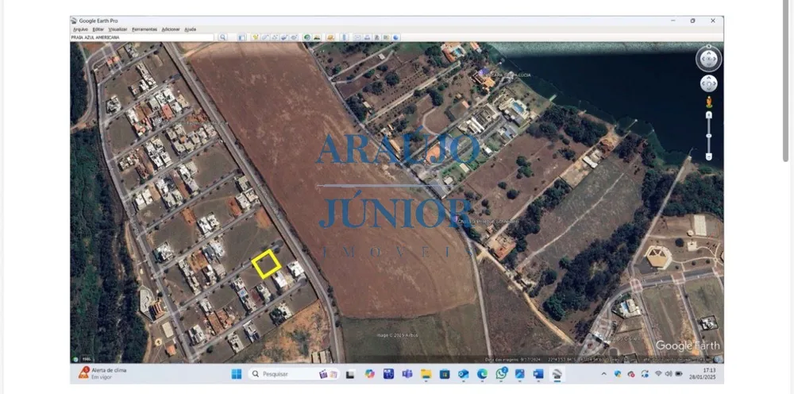Click the zoom slider handle
This screenshot has height=394, width=794.
click(x=708, y=136)
